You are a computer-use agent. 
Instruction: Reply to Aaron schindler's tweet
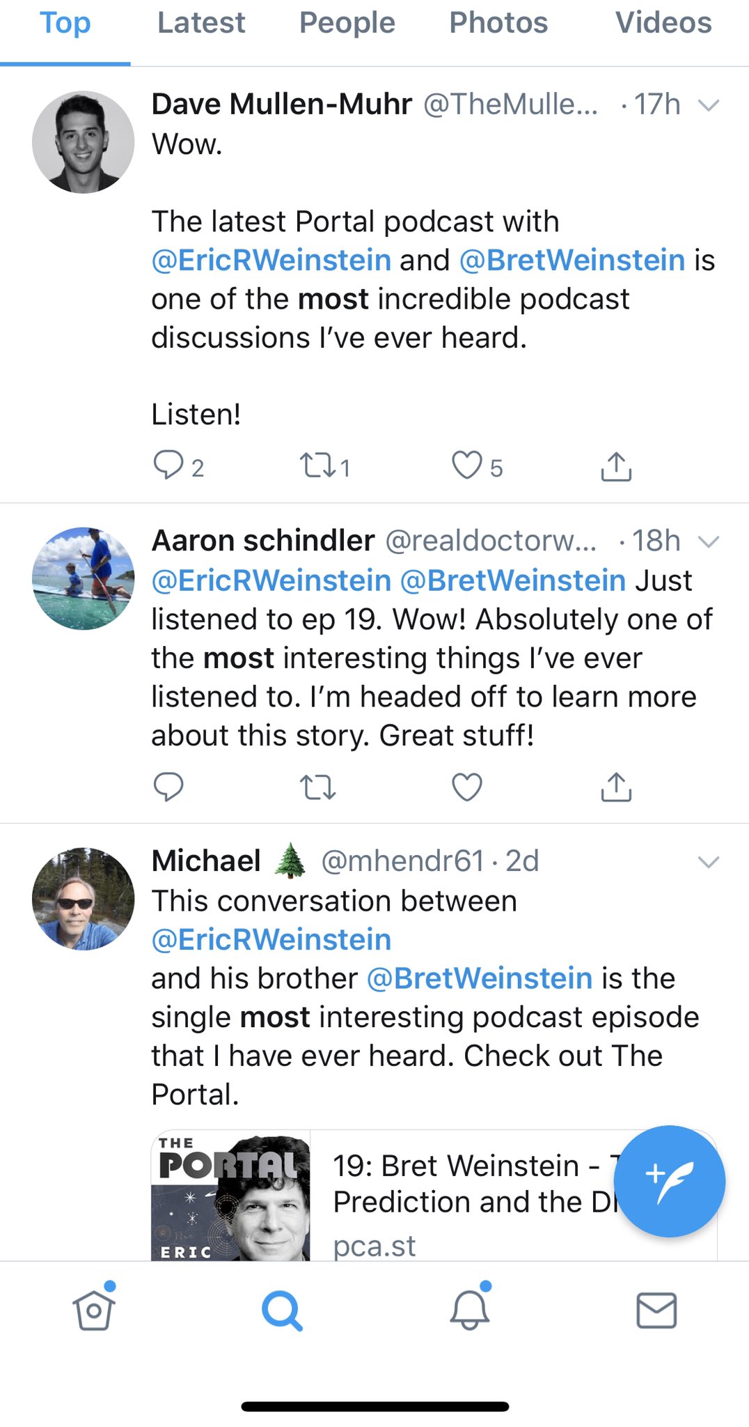[168, 787]
